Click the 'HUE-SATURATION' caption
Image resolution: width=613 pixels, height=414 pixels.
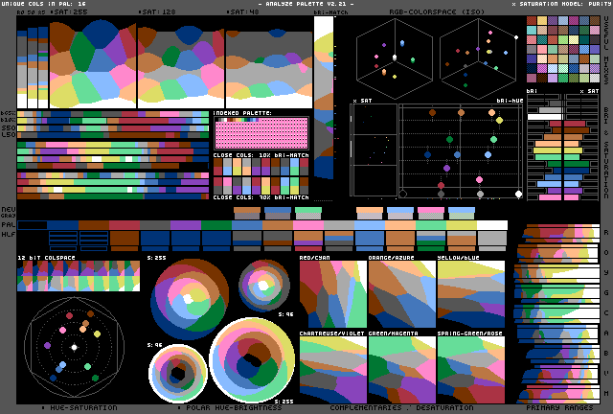pos(83,407)
